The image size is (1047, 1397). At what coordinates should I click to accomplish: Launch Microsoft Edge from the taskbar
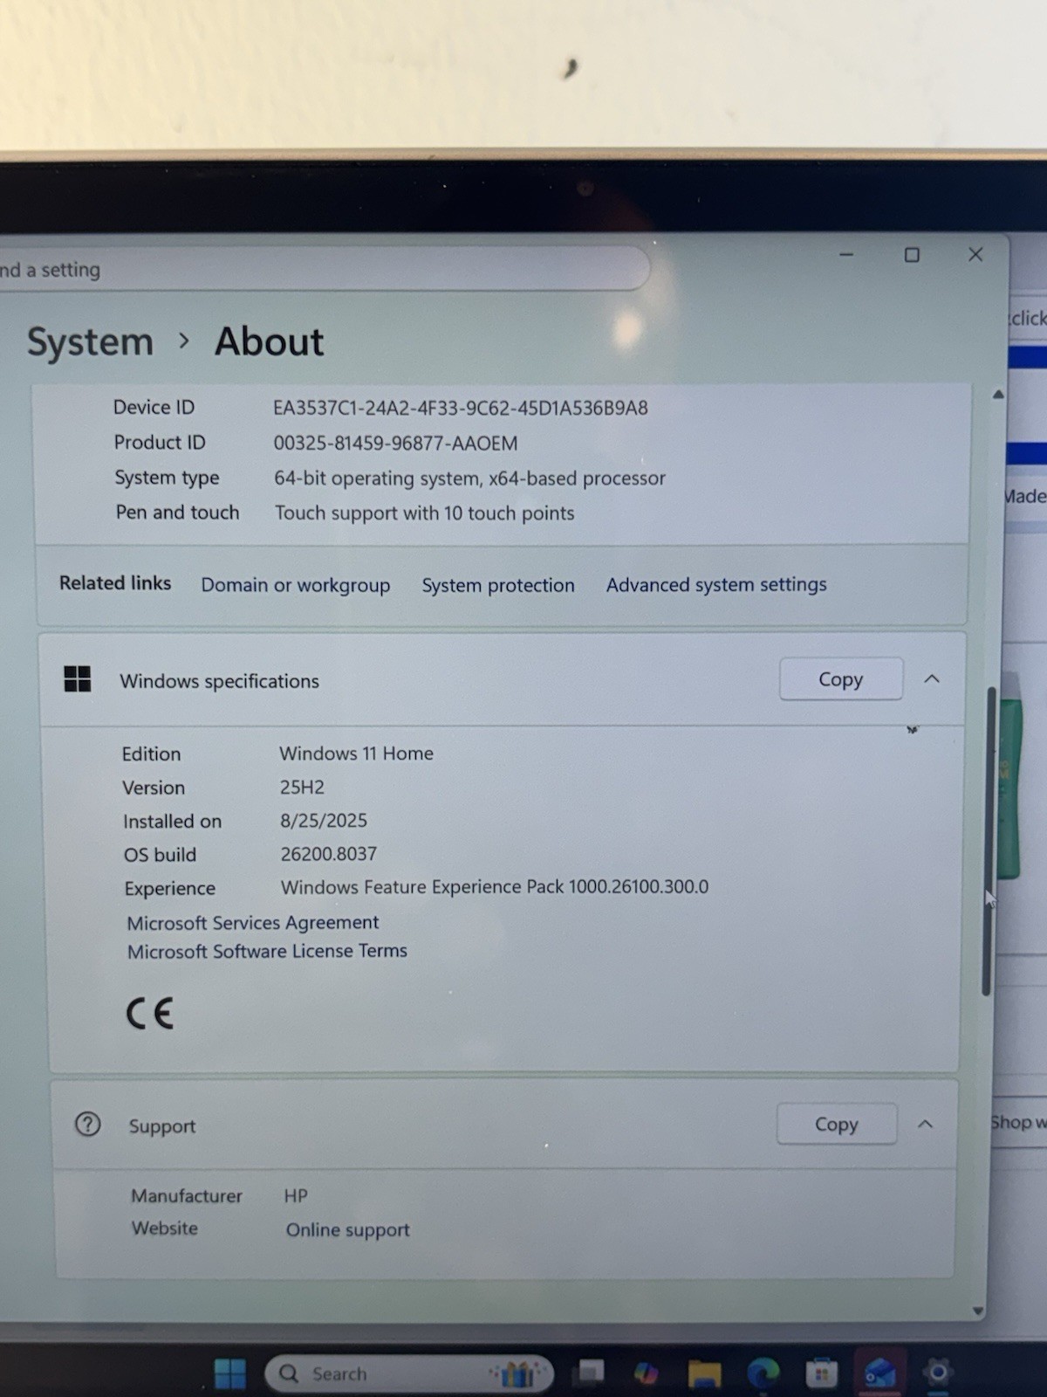point(763,1373)
